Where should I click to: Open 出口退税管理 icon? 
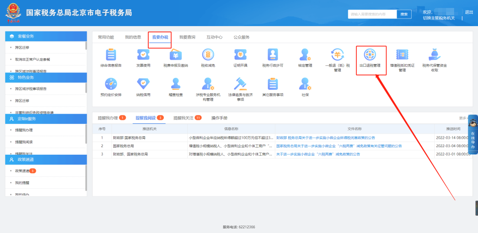tap(370, 55)
